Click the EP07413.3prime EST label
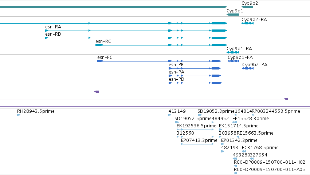The width and height of the screenshot is (310, 175). (x=199, y=140)
